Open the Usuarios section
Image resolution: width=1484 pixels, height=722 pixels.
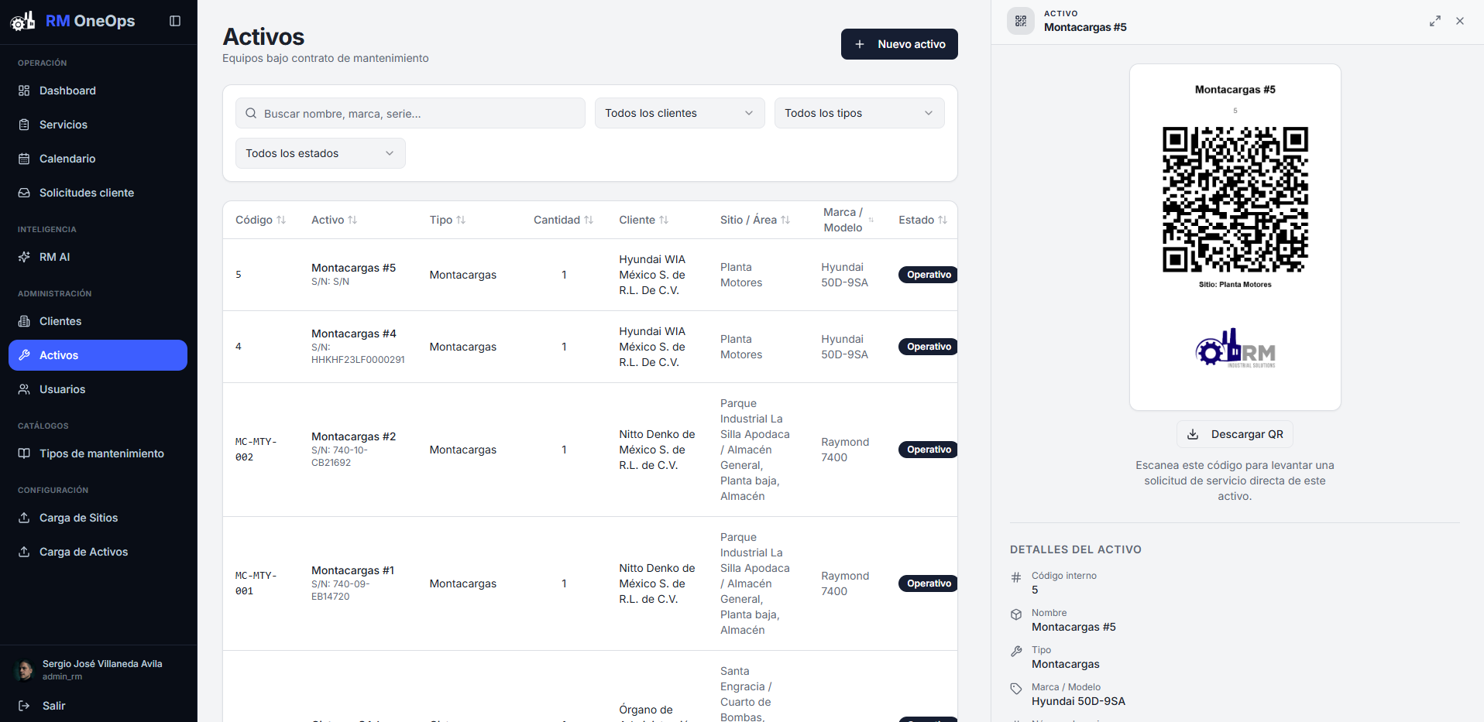click(x=98, y=389)
